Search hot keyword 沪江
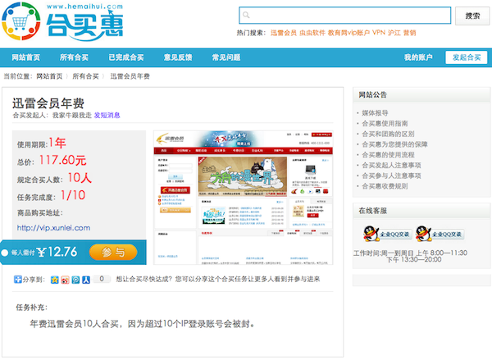This screenshot has width=492, height=360. pyautogui.click(x=394, y=33)
